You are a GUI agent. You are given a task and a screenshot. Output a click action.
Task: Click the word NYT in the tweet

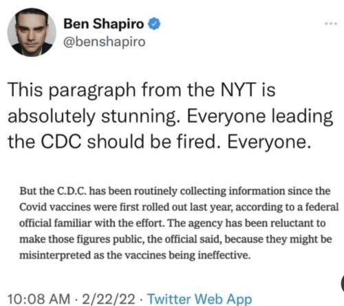click(x=239, y=90)
